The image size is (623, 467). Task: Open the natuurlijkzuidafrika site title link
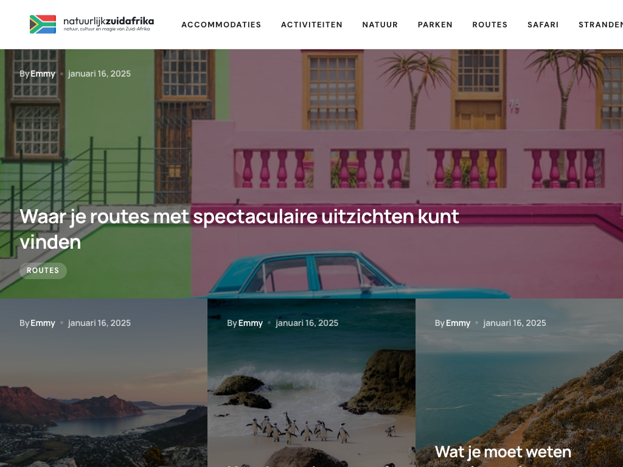[x=108, y=21]
